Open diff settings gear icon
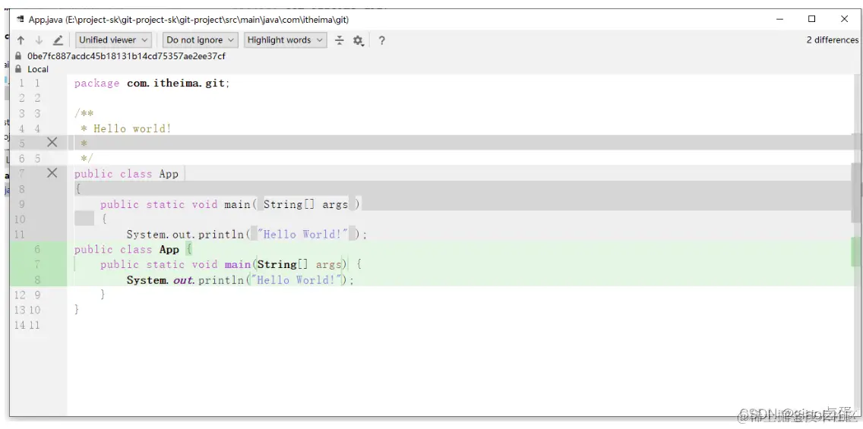This screenshot has height=429, width=863. pos(359,40)
